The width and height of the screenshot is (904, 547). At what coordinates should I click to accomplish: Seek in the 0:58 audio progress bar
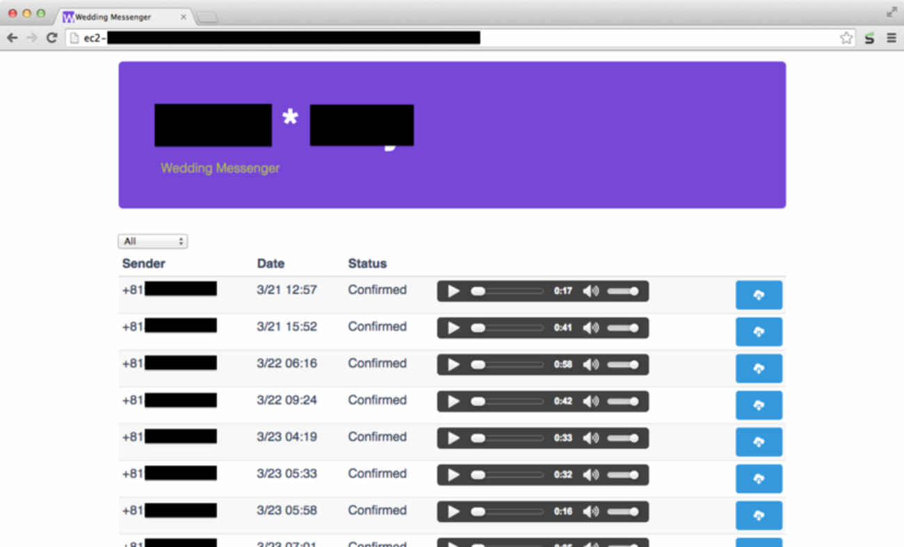pyautogui.click(x=508, y=365)
